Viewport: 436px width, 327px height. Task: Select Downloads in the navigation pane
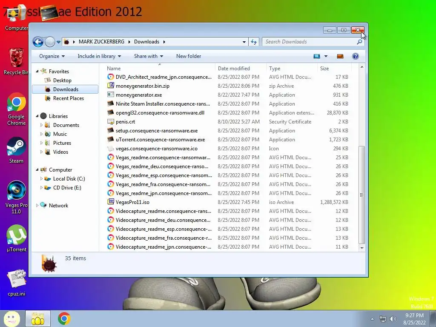[65, 89]
